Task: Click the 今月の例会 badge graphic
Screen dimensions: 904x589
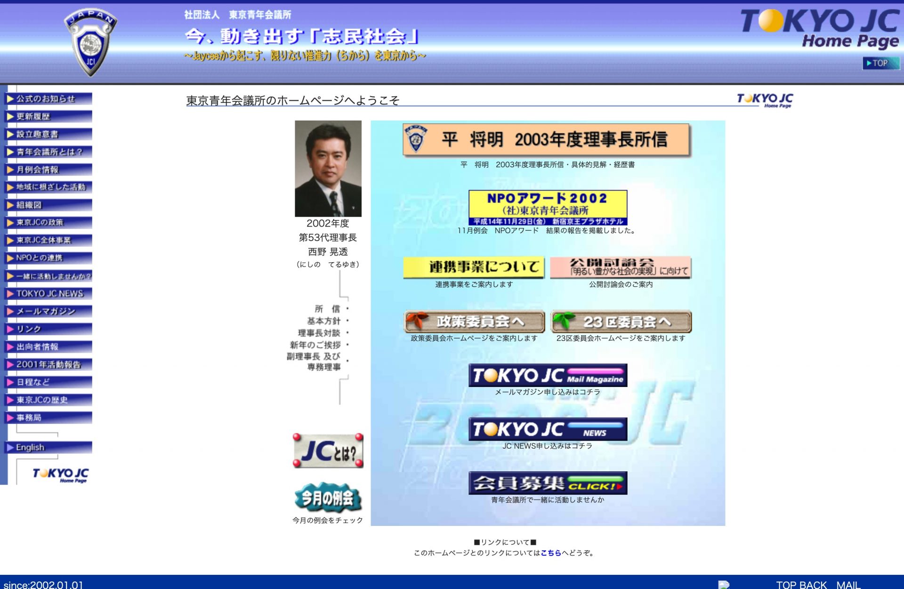Action: 328,497
